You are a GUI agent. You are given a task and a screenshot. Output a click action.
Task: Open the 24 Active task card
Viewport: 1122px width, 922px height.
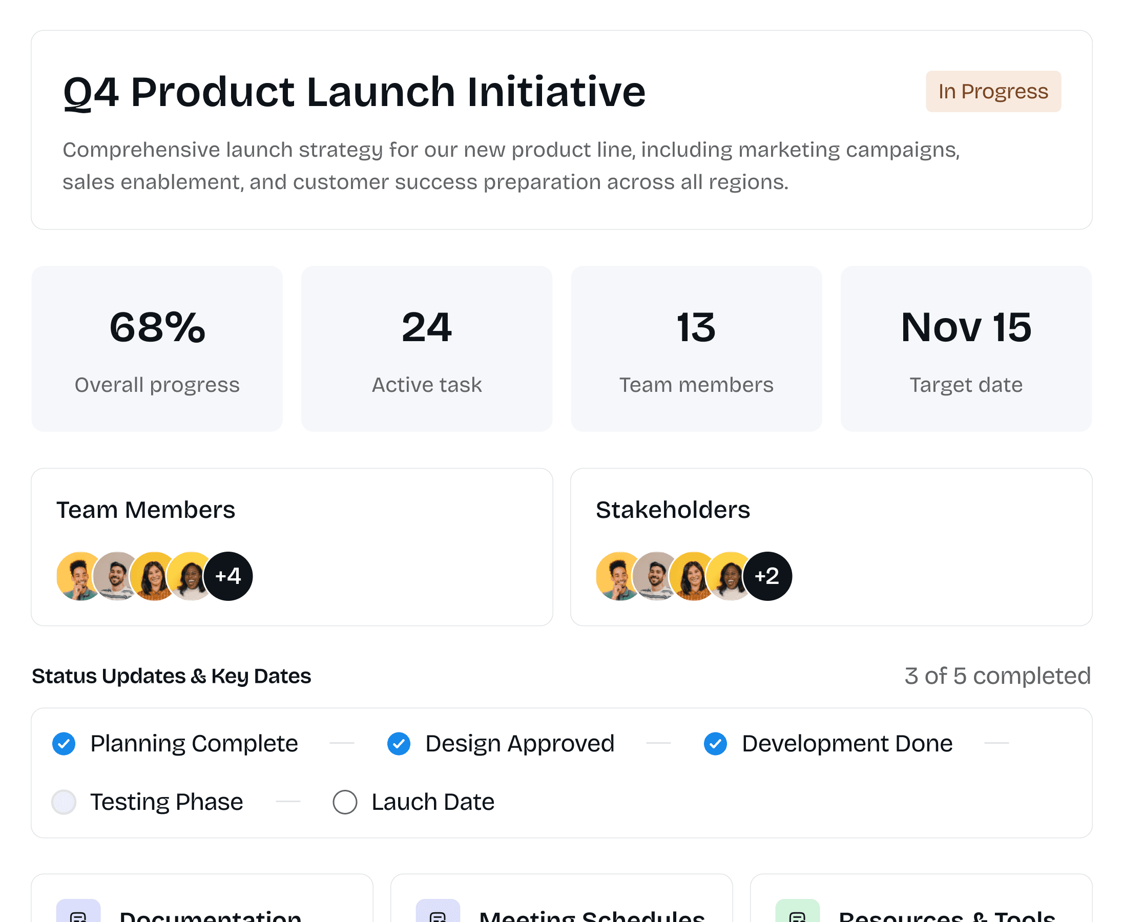point(427,349)
